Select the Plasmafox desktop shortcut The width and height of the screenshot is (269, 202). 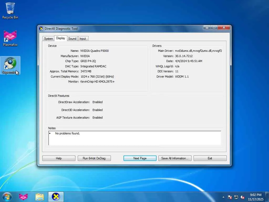coord(10,38)
